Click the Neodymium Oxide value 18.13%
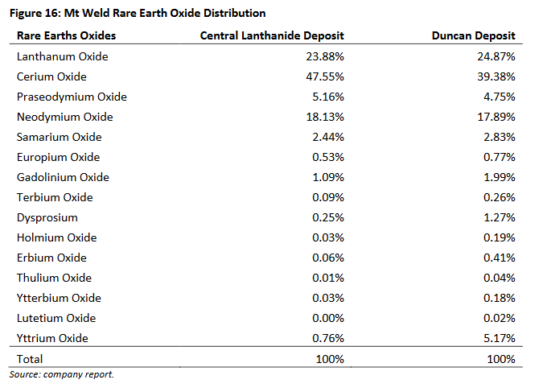 pos(327,117)
